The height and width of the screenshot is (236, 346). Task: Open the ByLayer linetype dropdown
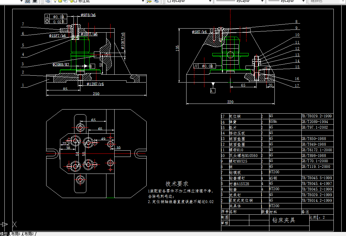[x=262, y=1]
